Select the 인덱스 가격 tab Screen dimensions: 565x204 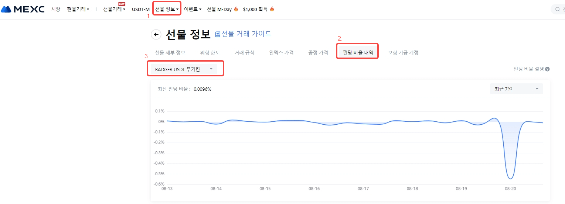point(281,52)
